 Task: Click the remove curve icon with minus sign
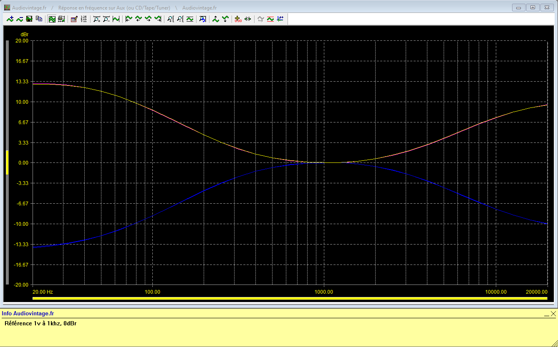point(20,19)
